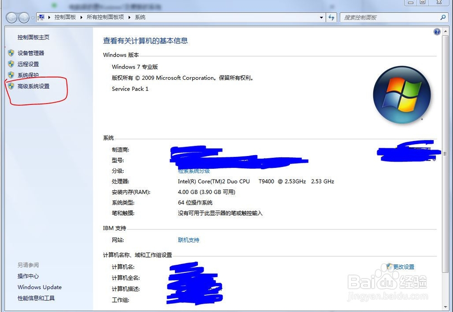Select the 所有控制面板项 breadcrumb
Viewport: 453px width, 312px height.
pos(105,17)
